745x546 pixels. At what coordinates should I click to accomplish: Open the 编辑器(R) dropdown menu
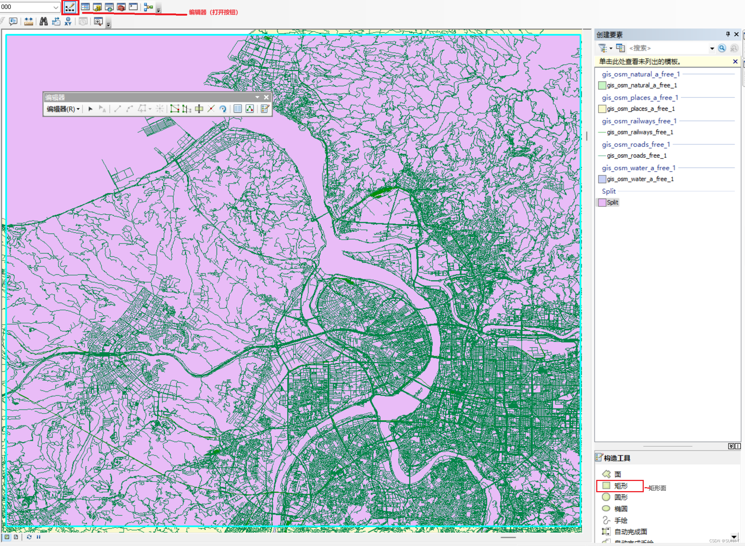(x=63, y=109)
